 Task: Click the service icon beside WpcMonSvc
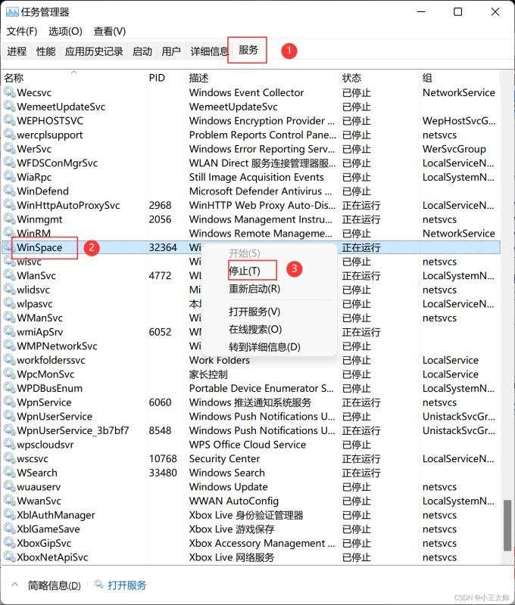(x=9, y=374)
